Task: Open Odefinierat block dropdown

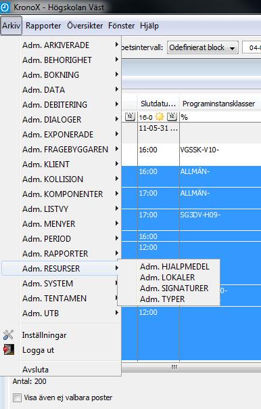Action: (203, 47)
